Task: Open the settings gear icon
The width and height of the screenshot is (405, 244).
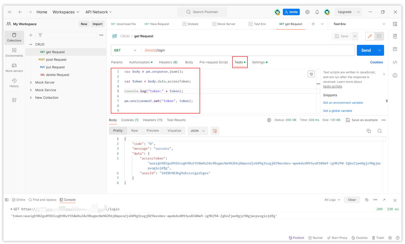Action: coord(307,12)
